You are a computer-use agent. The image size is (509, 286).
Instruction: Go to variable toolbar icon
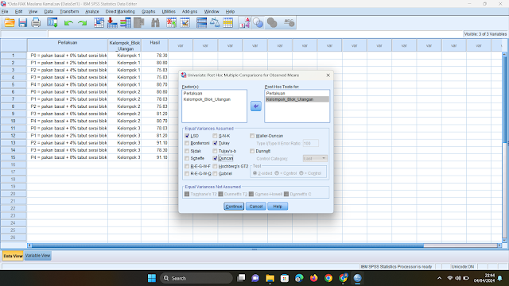[x=112, y=23]
